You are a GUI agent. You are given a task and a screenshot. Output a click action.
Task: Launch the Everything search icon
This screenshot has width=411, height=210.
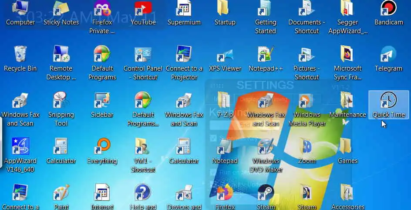[102, 146]
